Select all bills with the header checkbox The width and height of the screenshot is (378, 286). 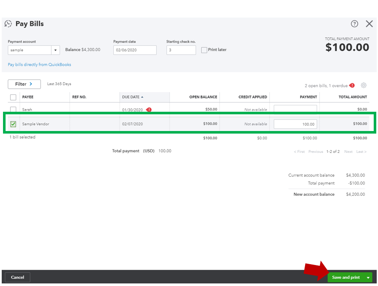[12, 97]
